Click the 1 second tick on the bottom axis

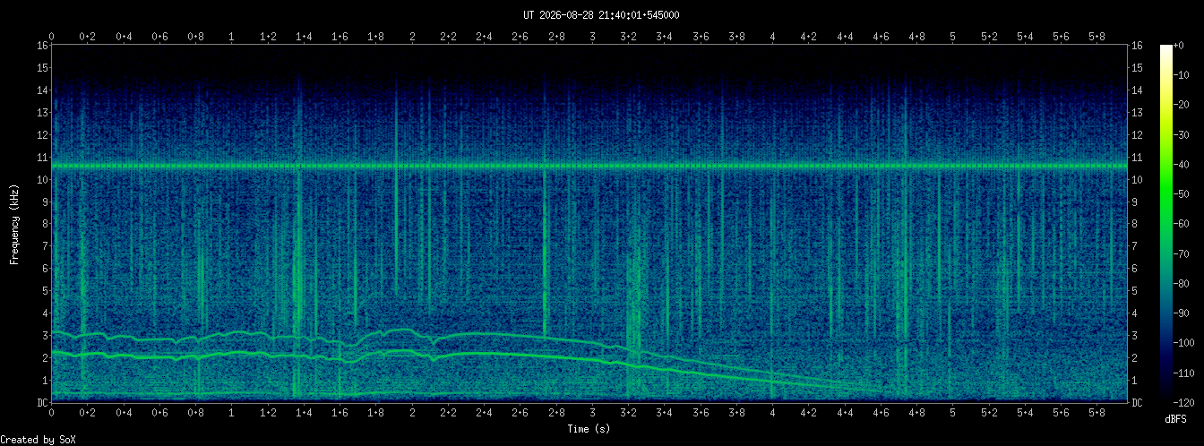[232, 413]
